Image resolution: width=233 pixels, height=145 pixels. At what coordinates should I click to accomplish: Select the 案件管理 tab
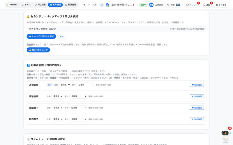click(55, 5)
